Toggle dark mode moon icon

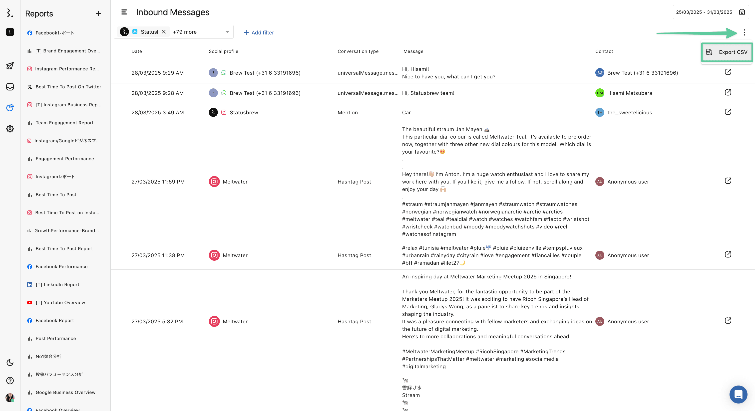point(10,362)
